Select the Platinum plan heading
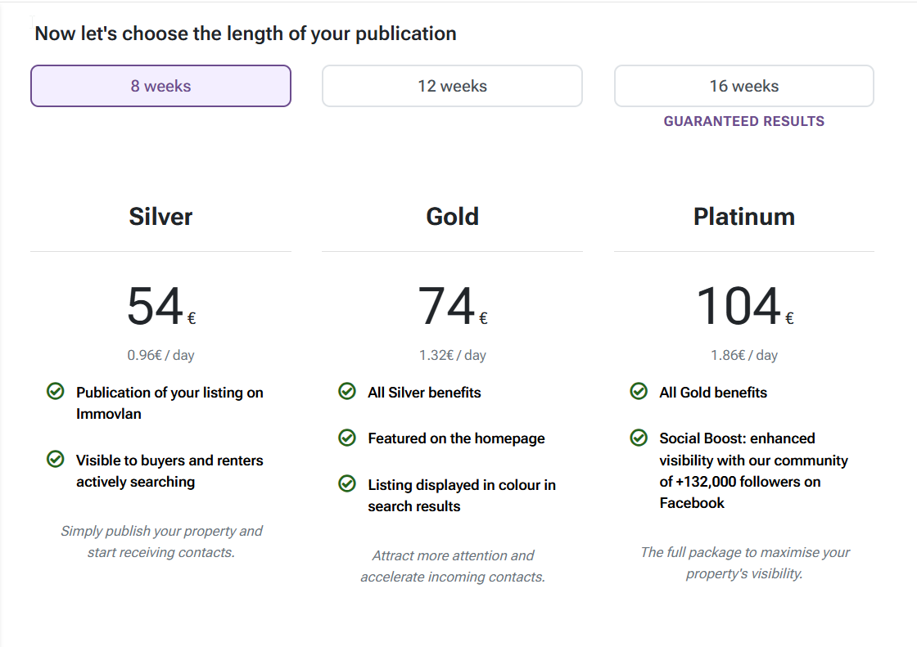917x647 pixels. click(x=744, y=217)
